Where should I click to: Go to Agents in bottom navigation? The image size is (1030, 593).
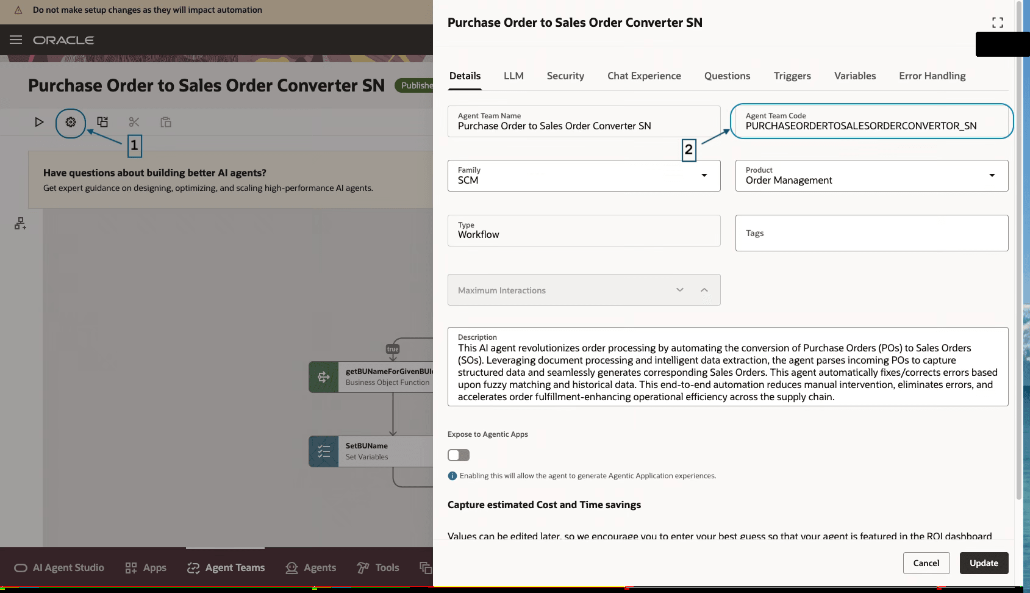point(311,568)
